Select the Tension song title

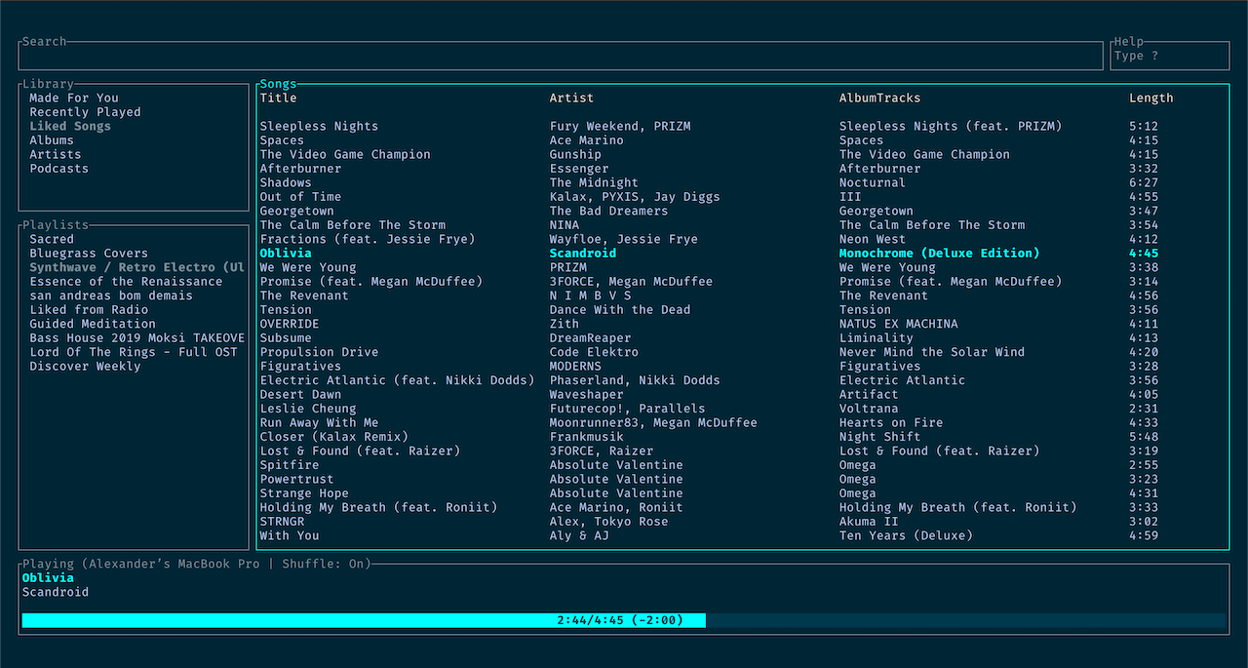click(286, 310)
